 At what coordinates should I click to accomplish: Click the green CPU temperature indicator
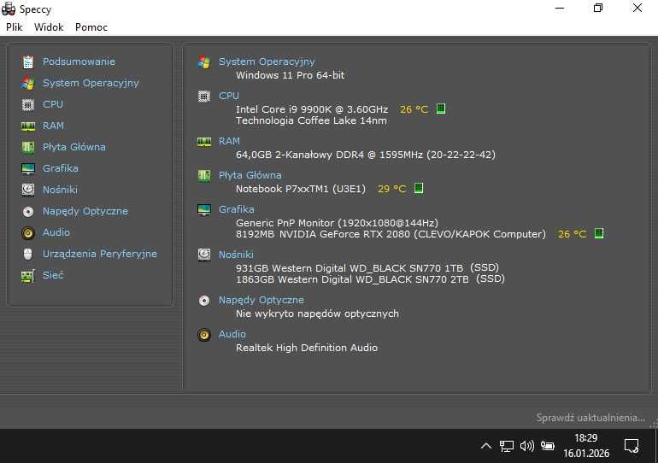(441, 109)
